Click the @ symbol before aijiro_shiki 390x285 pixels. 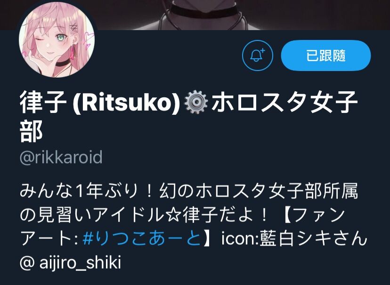pyautogui.click(x=27, y=262)
